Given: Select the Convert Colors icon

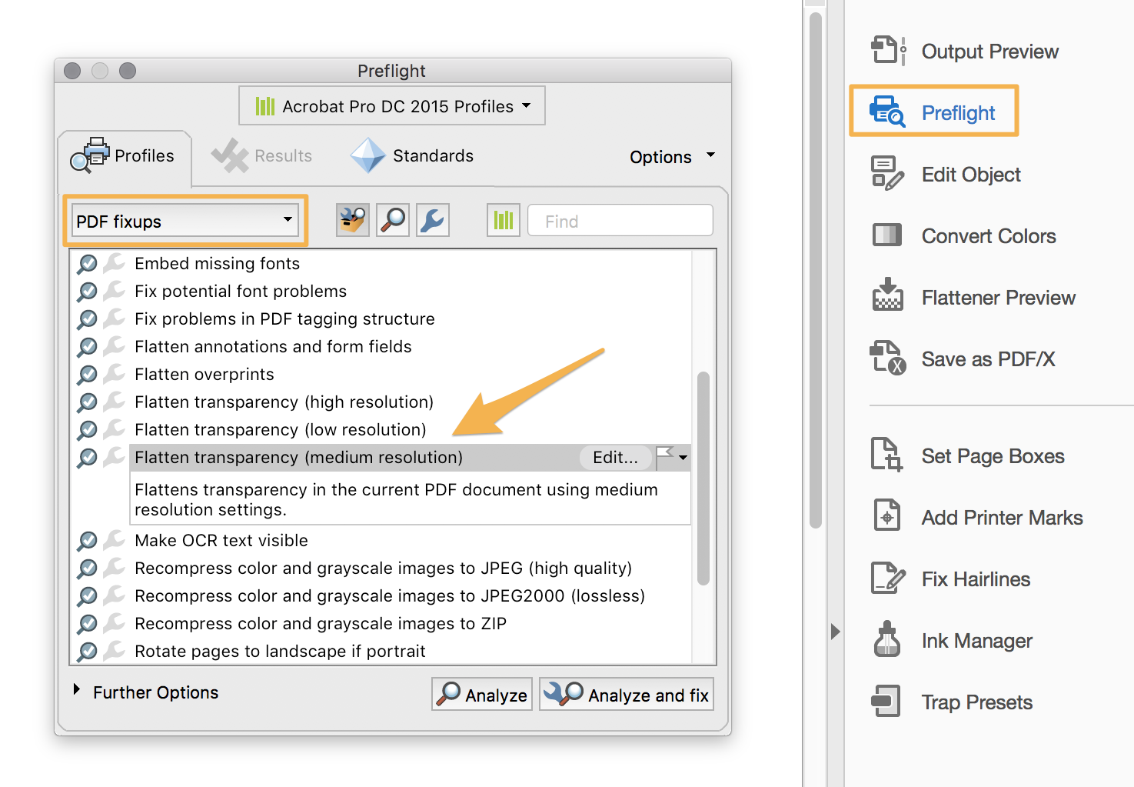Looking at the screenshot, I should click(x=887, y=235).
